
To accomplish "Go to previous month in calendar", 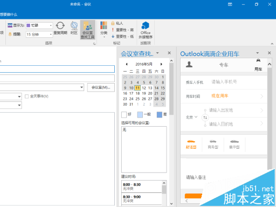I will pos(127,64).
